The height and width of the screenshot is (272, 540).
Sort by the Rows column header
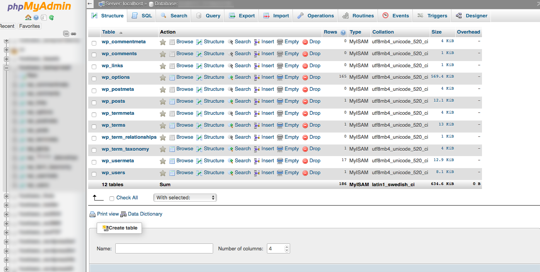click(x=330, y=32)
